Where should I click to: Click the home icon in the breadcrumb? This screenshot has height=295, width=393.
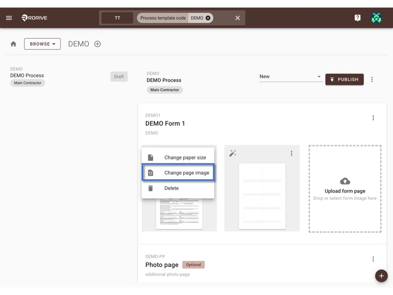[x=13, y=44]
